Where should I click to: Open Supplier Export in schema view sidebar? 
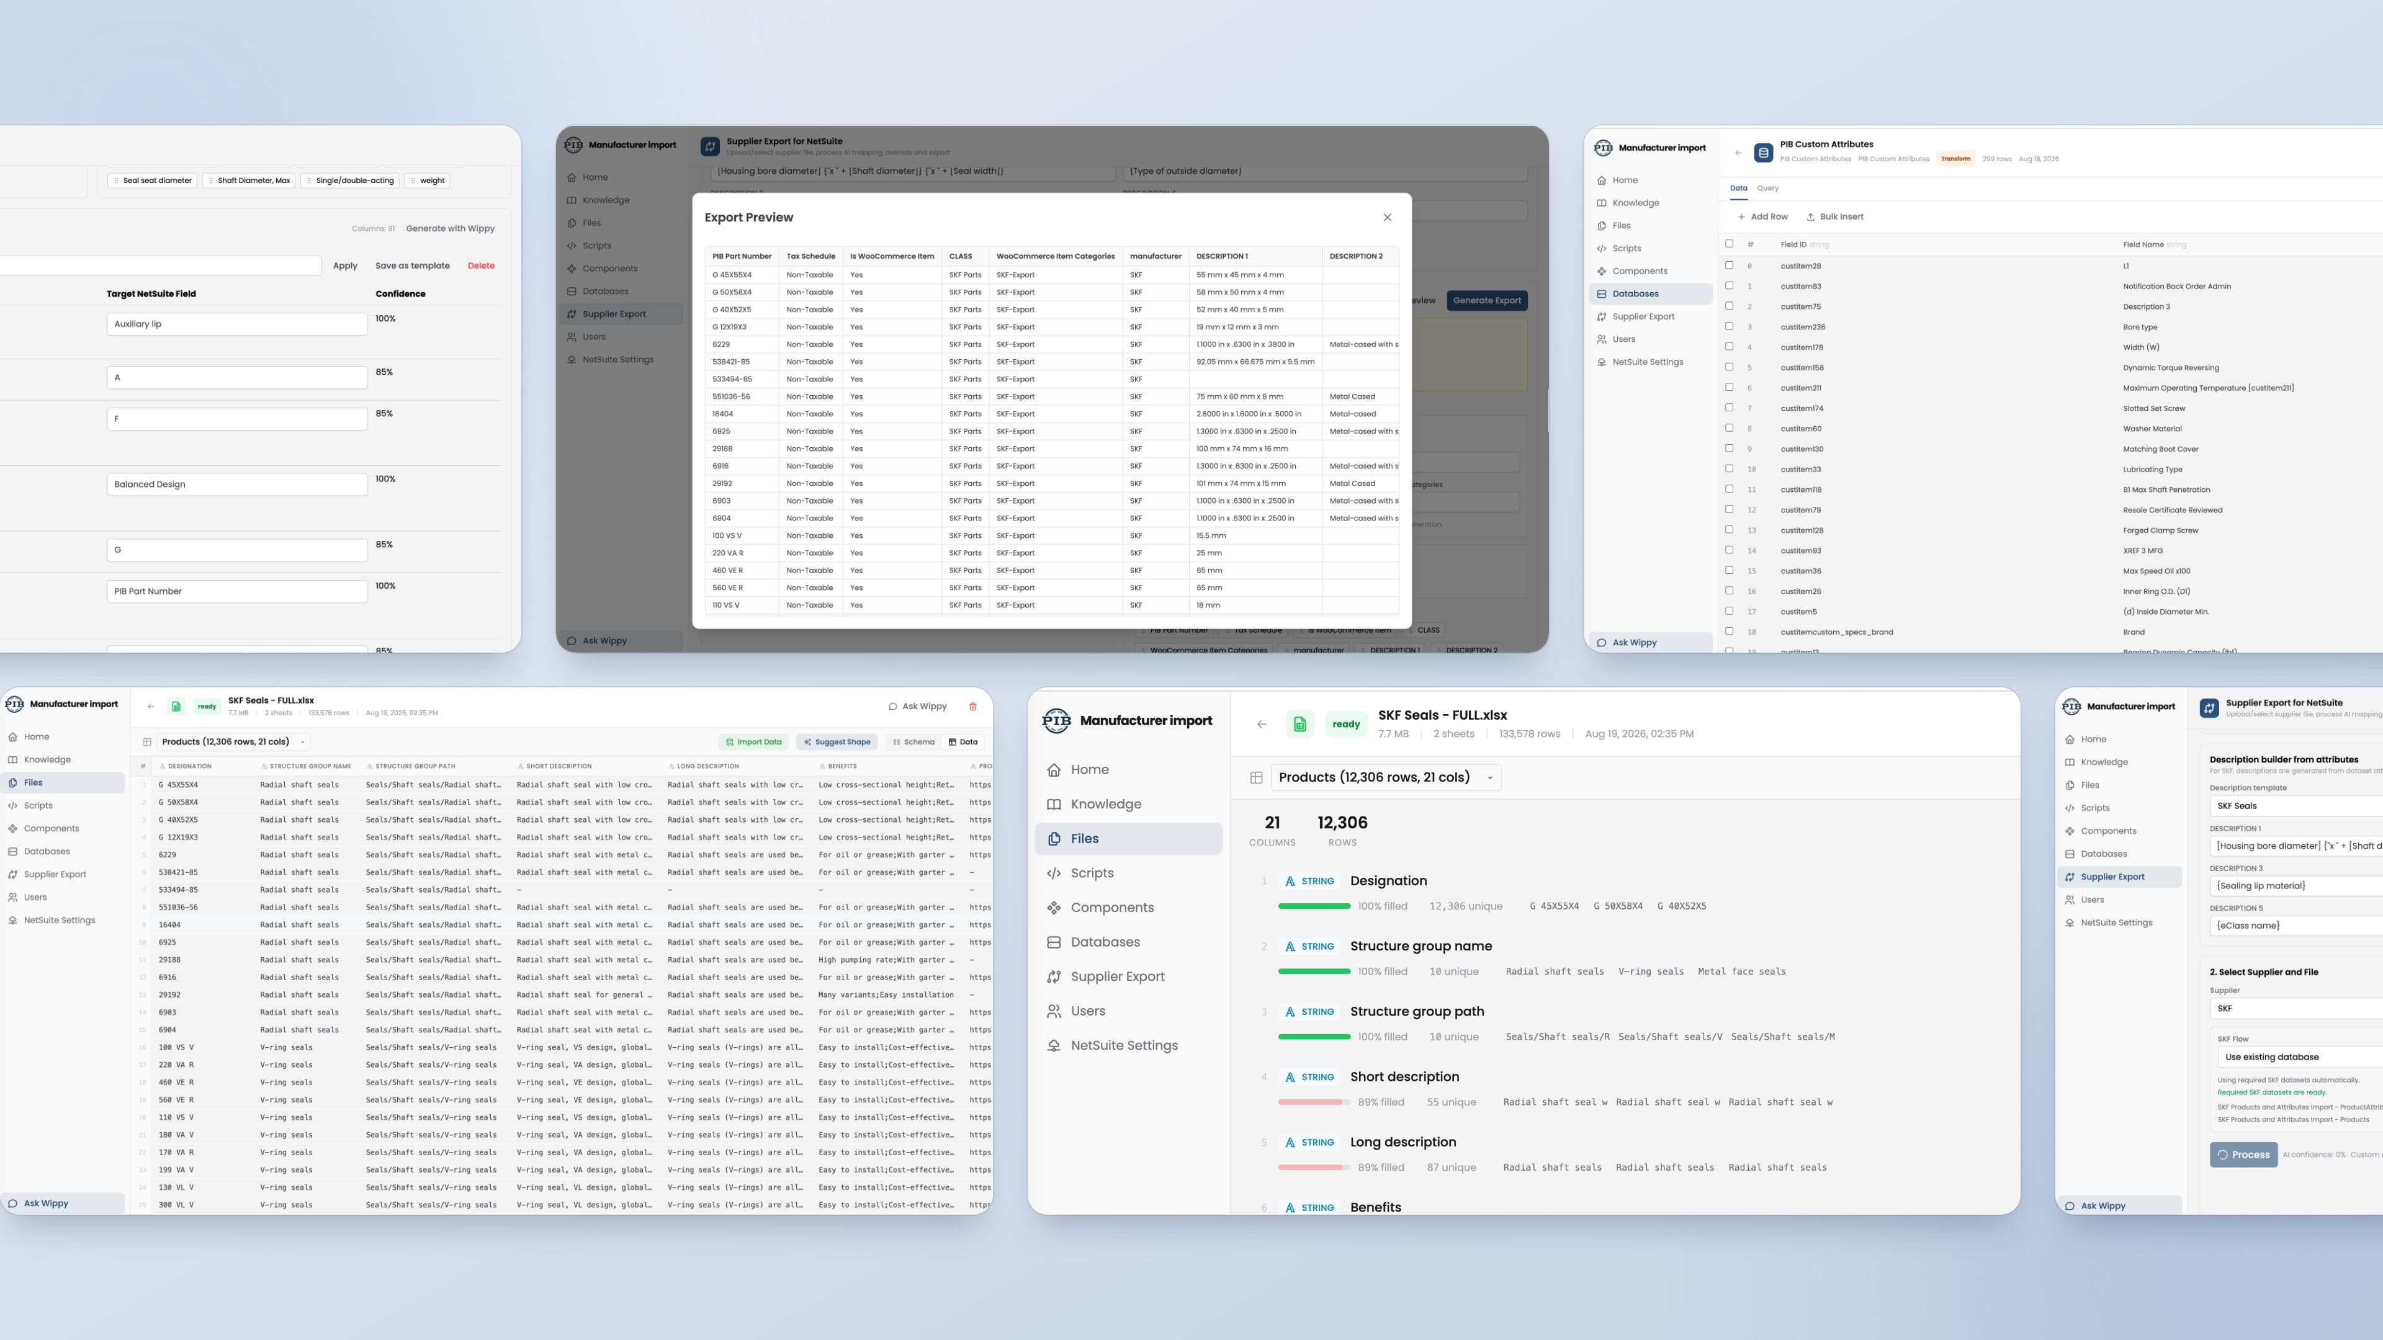coord(1129,976)
